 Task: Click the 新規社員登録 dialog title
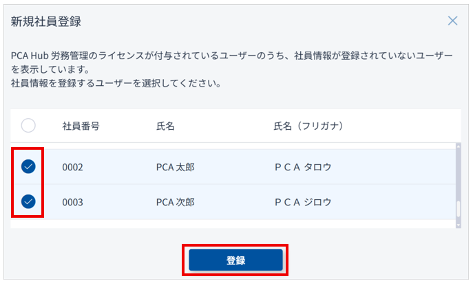tap(46, 21)
